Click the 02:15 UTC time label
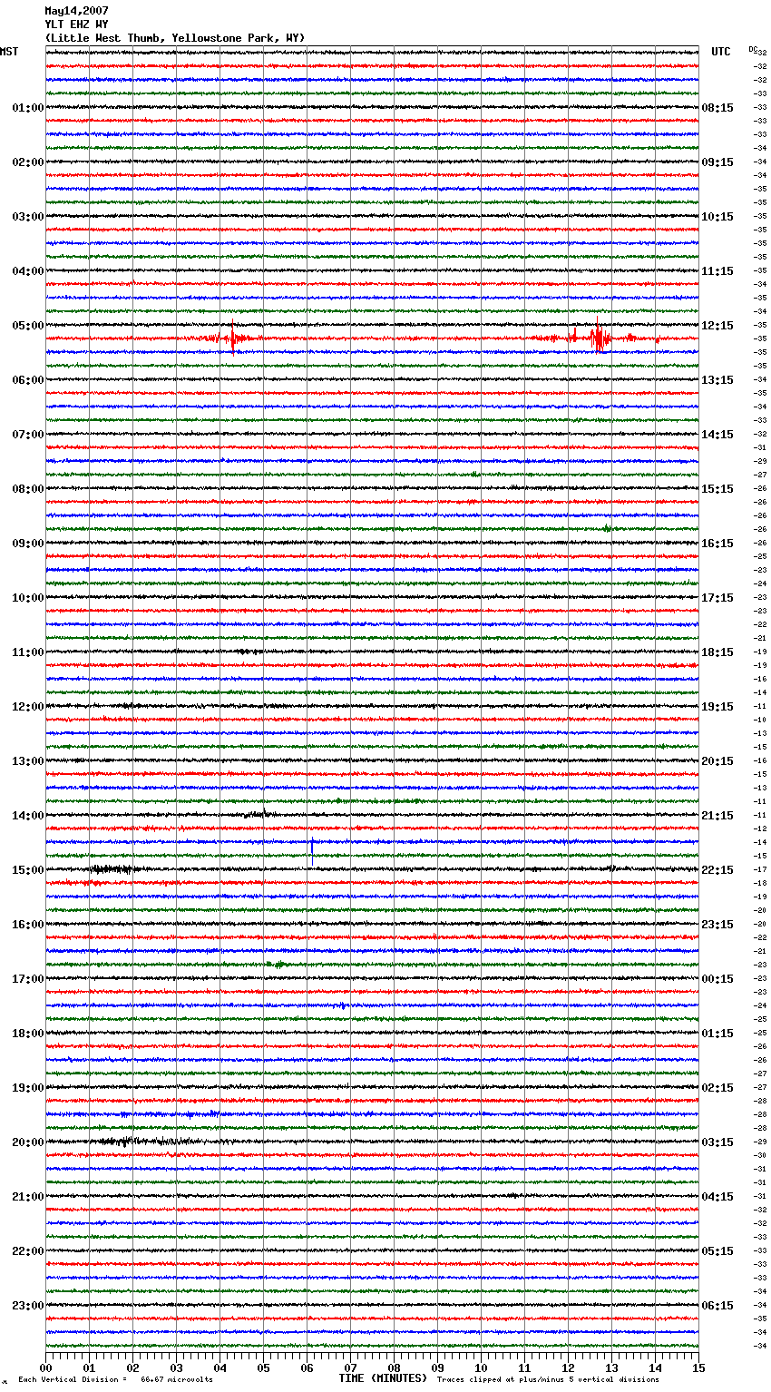The image size is (771, 1392). click(x=717, y=1088)
